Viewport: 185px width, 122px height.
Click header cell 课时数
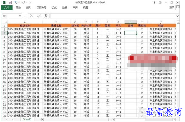point(142,26)
